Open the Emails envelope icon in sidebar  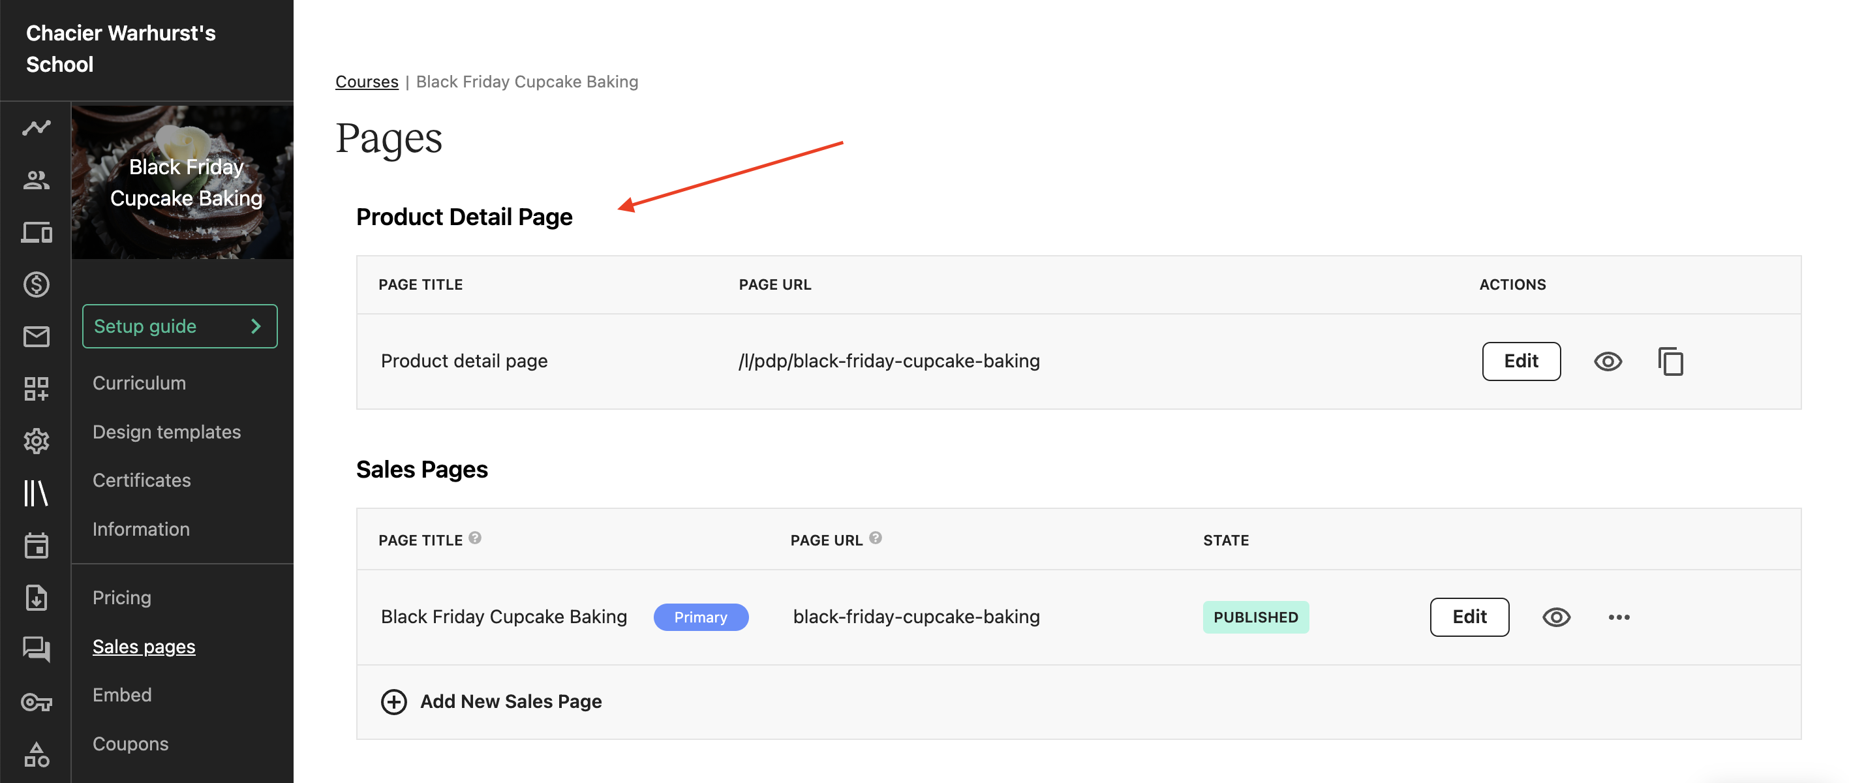pyautogui.click(x=36, y=337)
